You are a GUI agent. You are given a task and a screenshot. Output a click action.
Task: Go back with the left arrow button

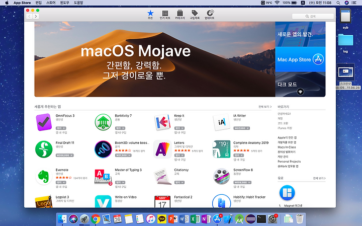pyautogui.click(x=29, y=16)
